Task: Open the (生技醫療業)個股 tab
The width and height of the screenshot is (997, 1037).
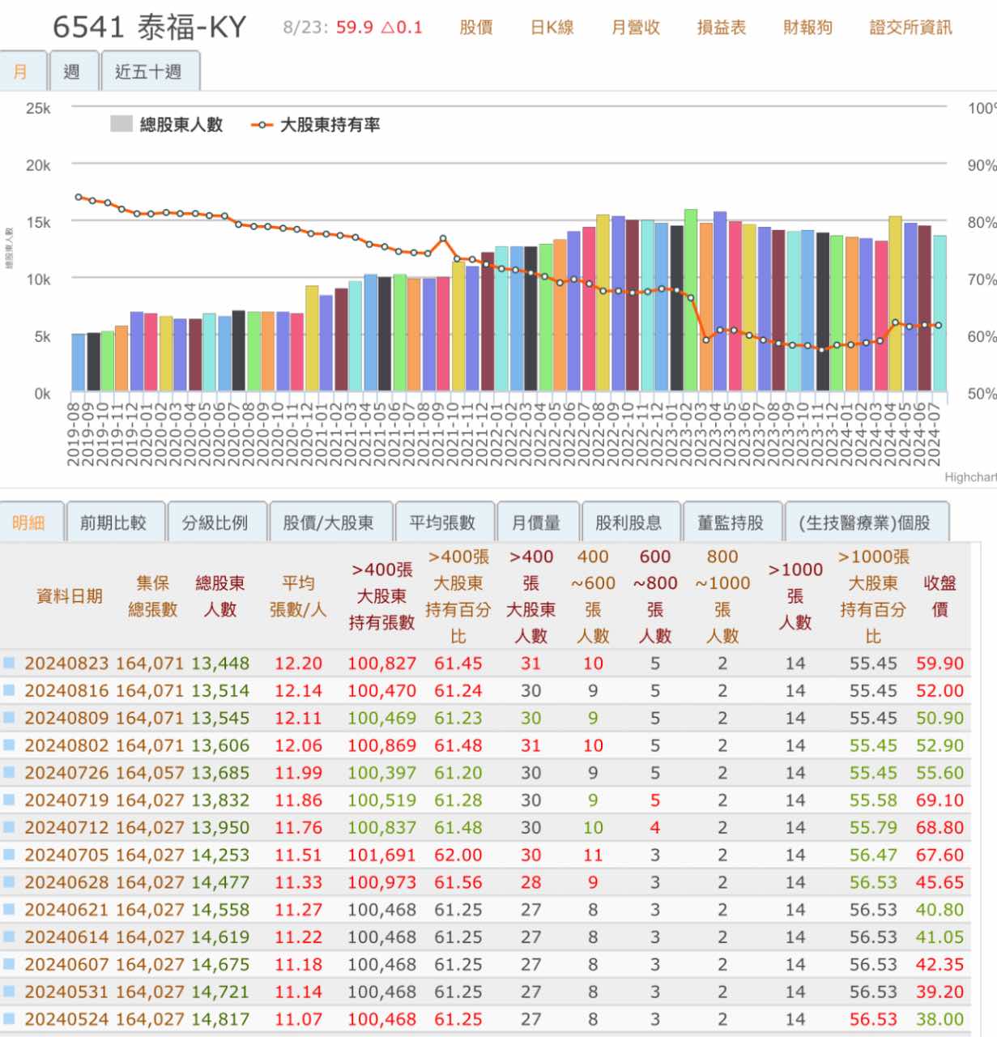Action: coord(863,522)
